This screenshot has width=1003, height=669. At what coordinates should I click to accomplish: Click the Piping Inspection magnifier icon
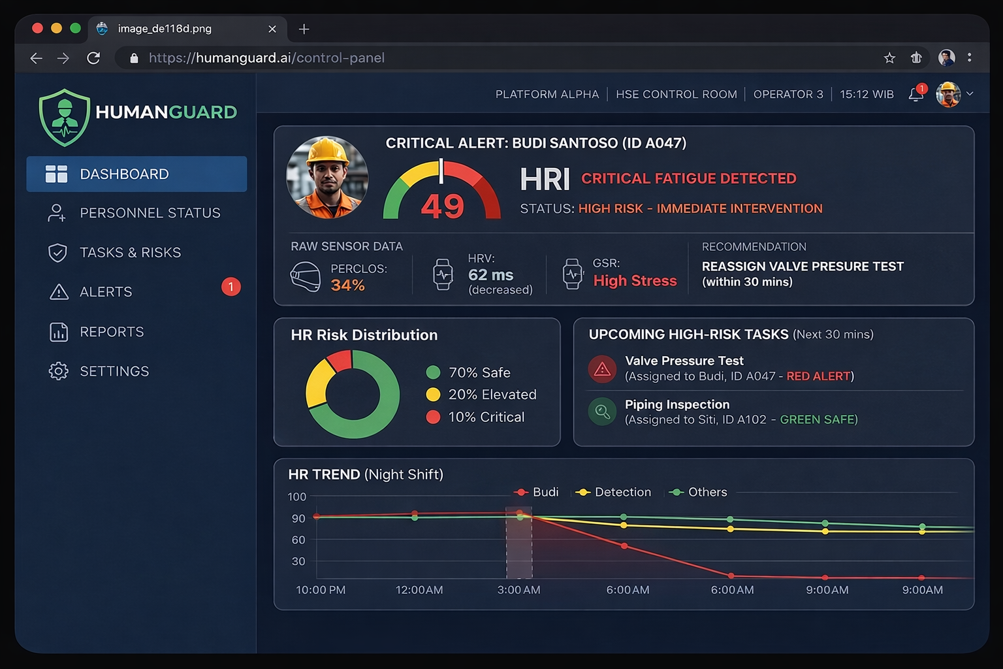tap(601, 412)
